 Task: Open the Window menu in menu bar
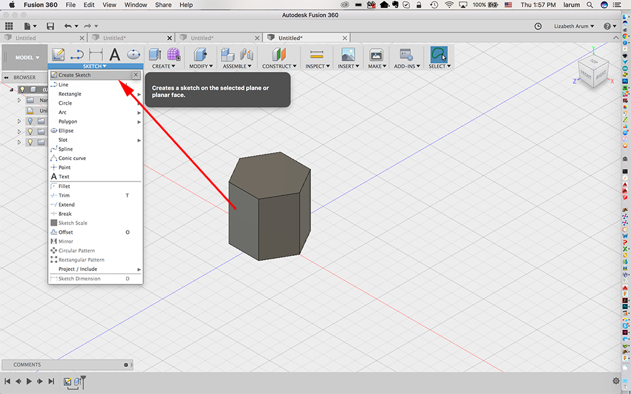pos(136,5)
